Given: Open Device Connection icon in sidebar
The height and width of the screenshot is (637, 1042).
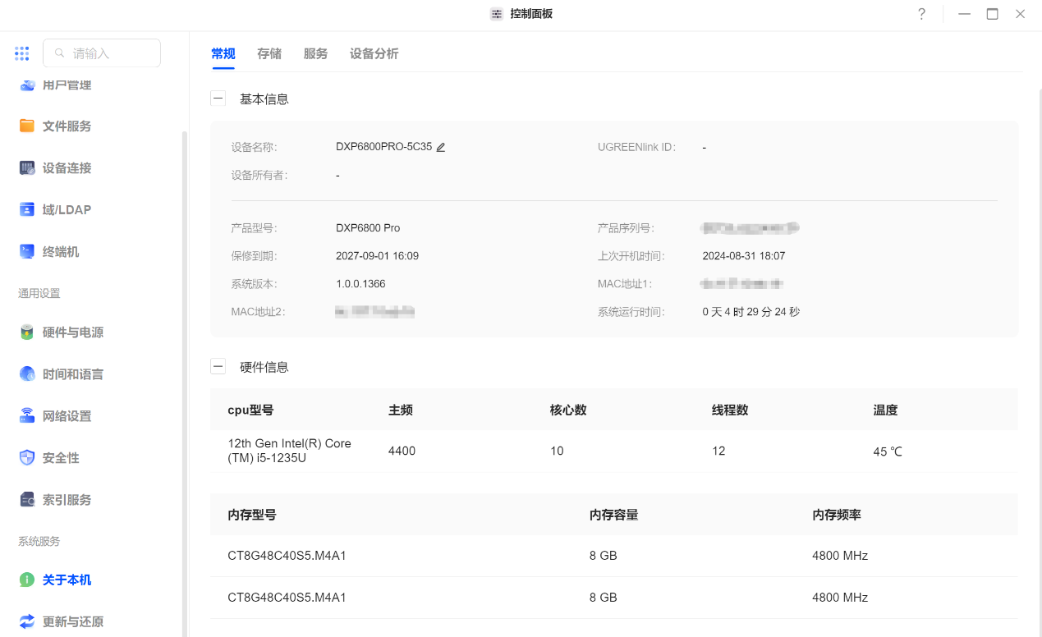Looking at the screenshot, I should pos(27,167).
